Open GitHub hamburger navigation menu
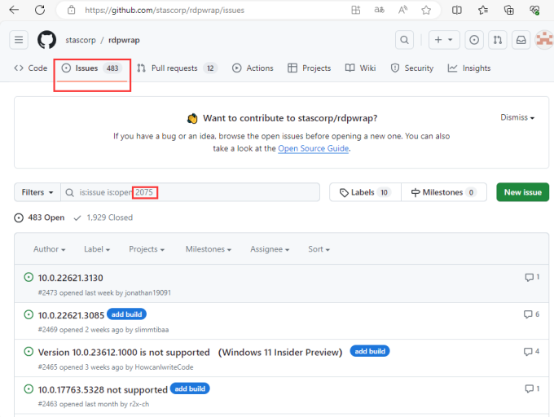Image resolution: width=554 pixels, height=417 pixels. (19, 40)
